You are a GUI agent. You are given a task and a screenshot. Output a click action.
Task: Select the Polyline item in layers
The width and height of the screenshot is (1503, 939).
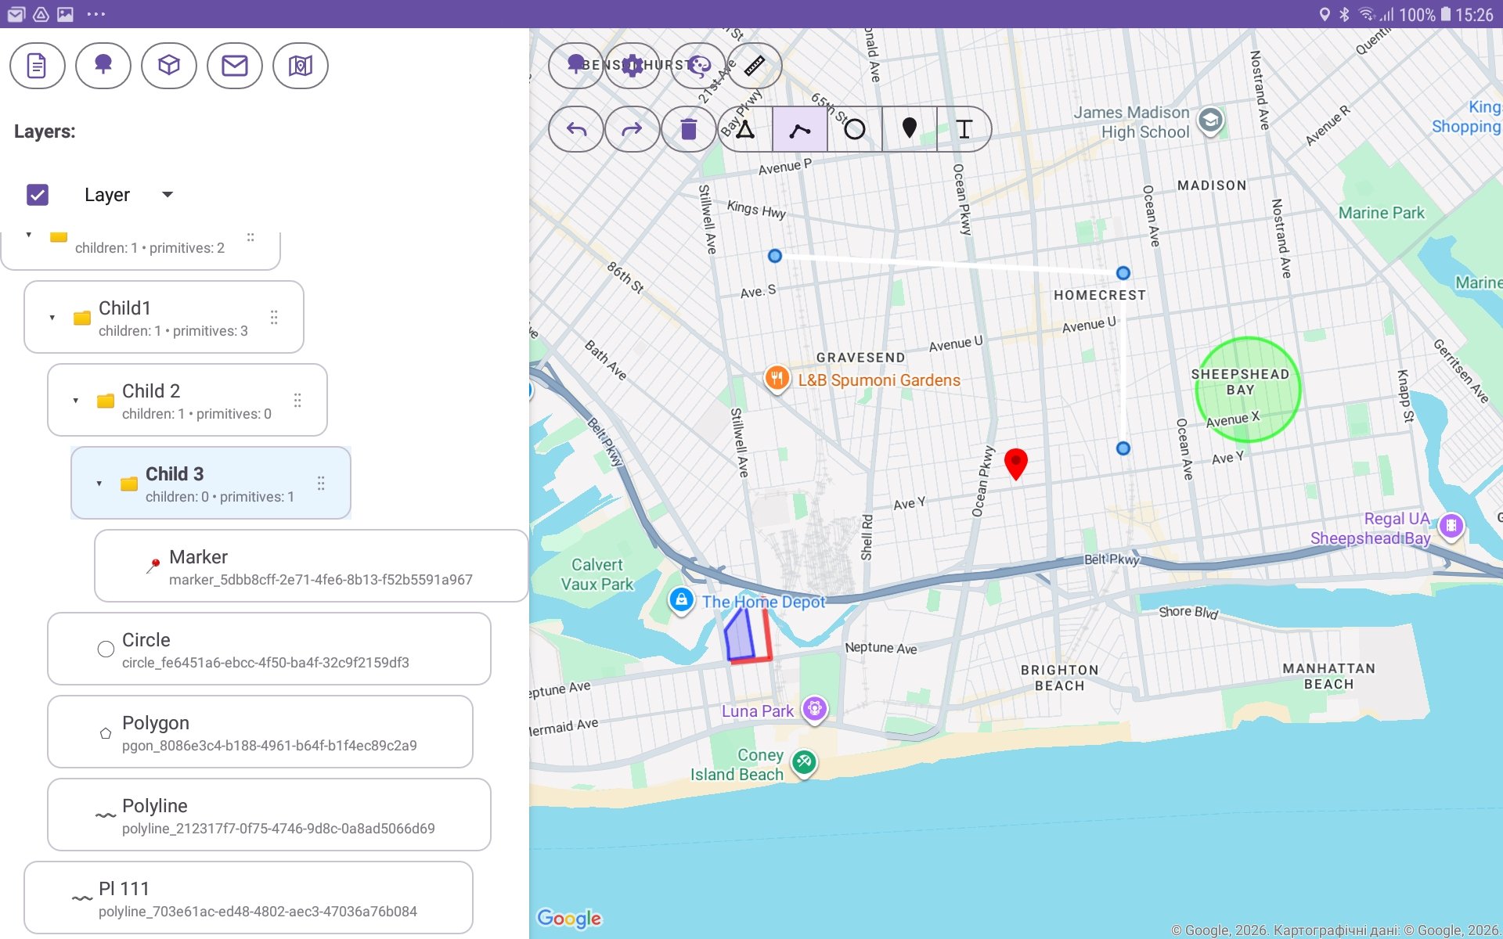click(269, 815)
